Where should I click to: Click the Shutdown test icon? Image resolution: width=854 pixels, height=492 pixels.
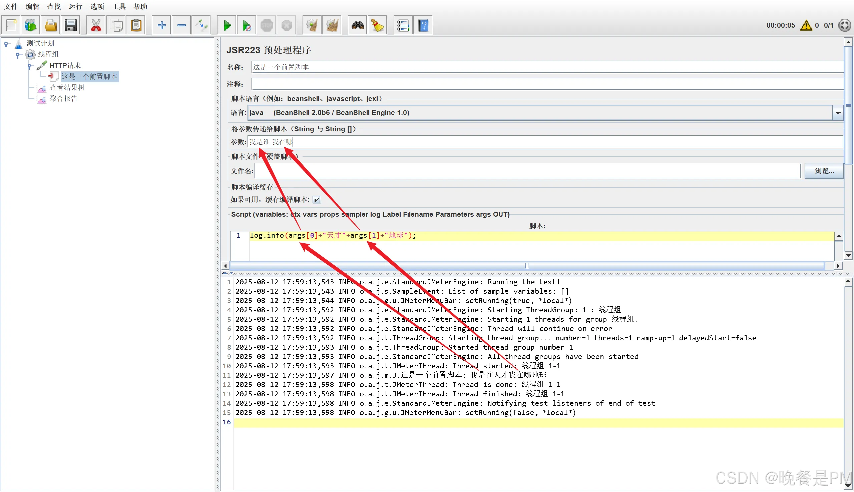[287, 25]
